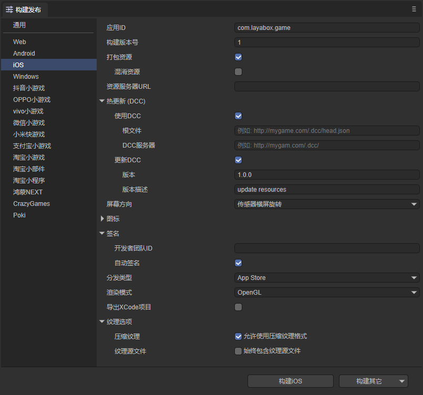Click the 应用ID input field

click(x=326, y=28)
